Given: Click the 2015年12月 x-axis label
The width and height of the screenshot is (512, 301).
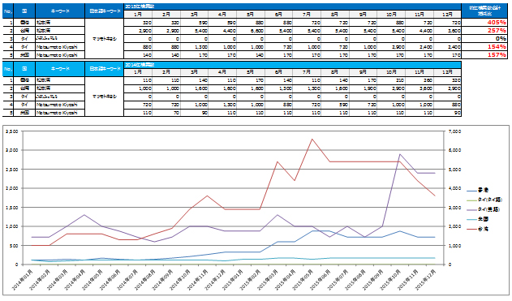Looking at the screenshot, I should pyautogui.click(x=425, y=280).
